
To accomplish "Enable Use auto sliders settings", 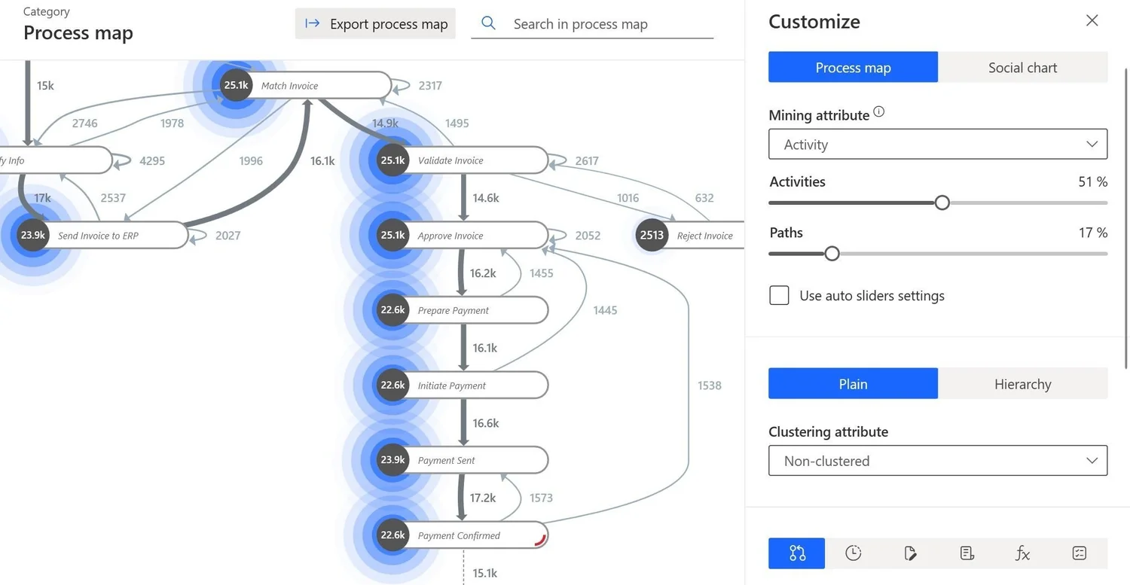I will (x=779, y=295).
